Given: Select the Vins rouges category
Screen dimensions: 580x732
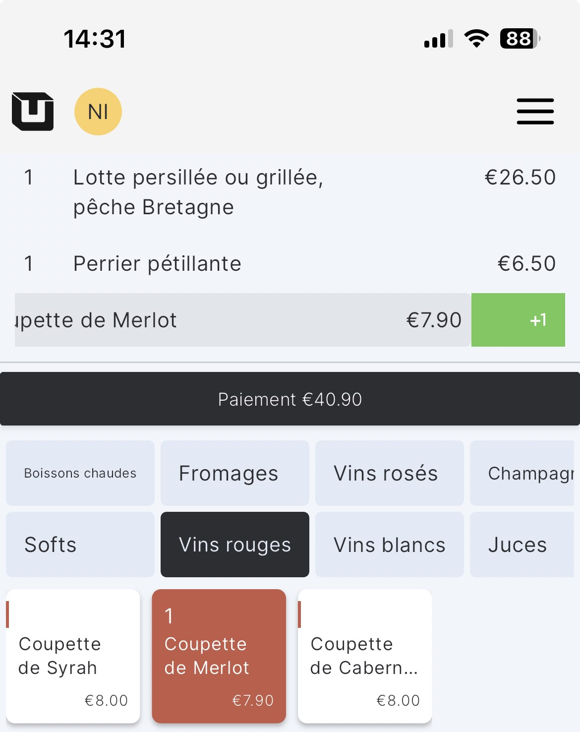Looking at the screenshot, I should (x=235, y=545).
